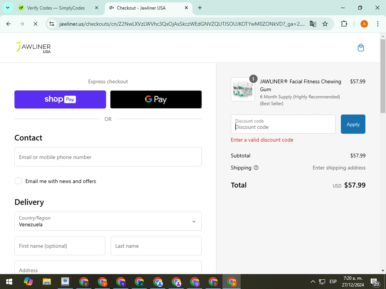Screen dimensions: 386x289
Task: Apply the discount code
Action: pos(353,124)
